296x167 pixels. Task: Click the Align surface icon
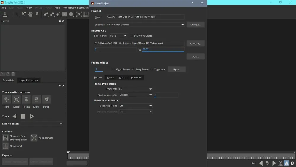(34, 138)
